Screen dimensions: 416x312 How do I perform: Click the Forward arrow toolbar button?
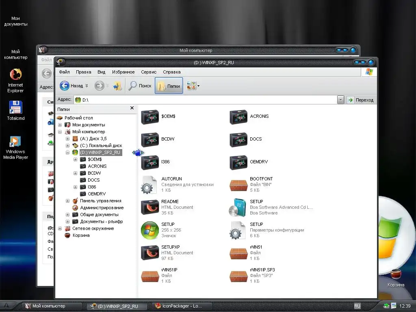click(x=100, y=86)
